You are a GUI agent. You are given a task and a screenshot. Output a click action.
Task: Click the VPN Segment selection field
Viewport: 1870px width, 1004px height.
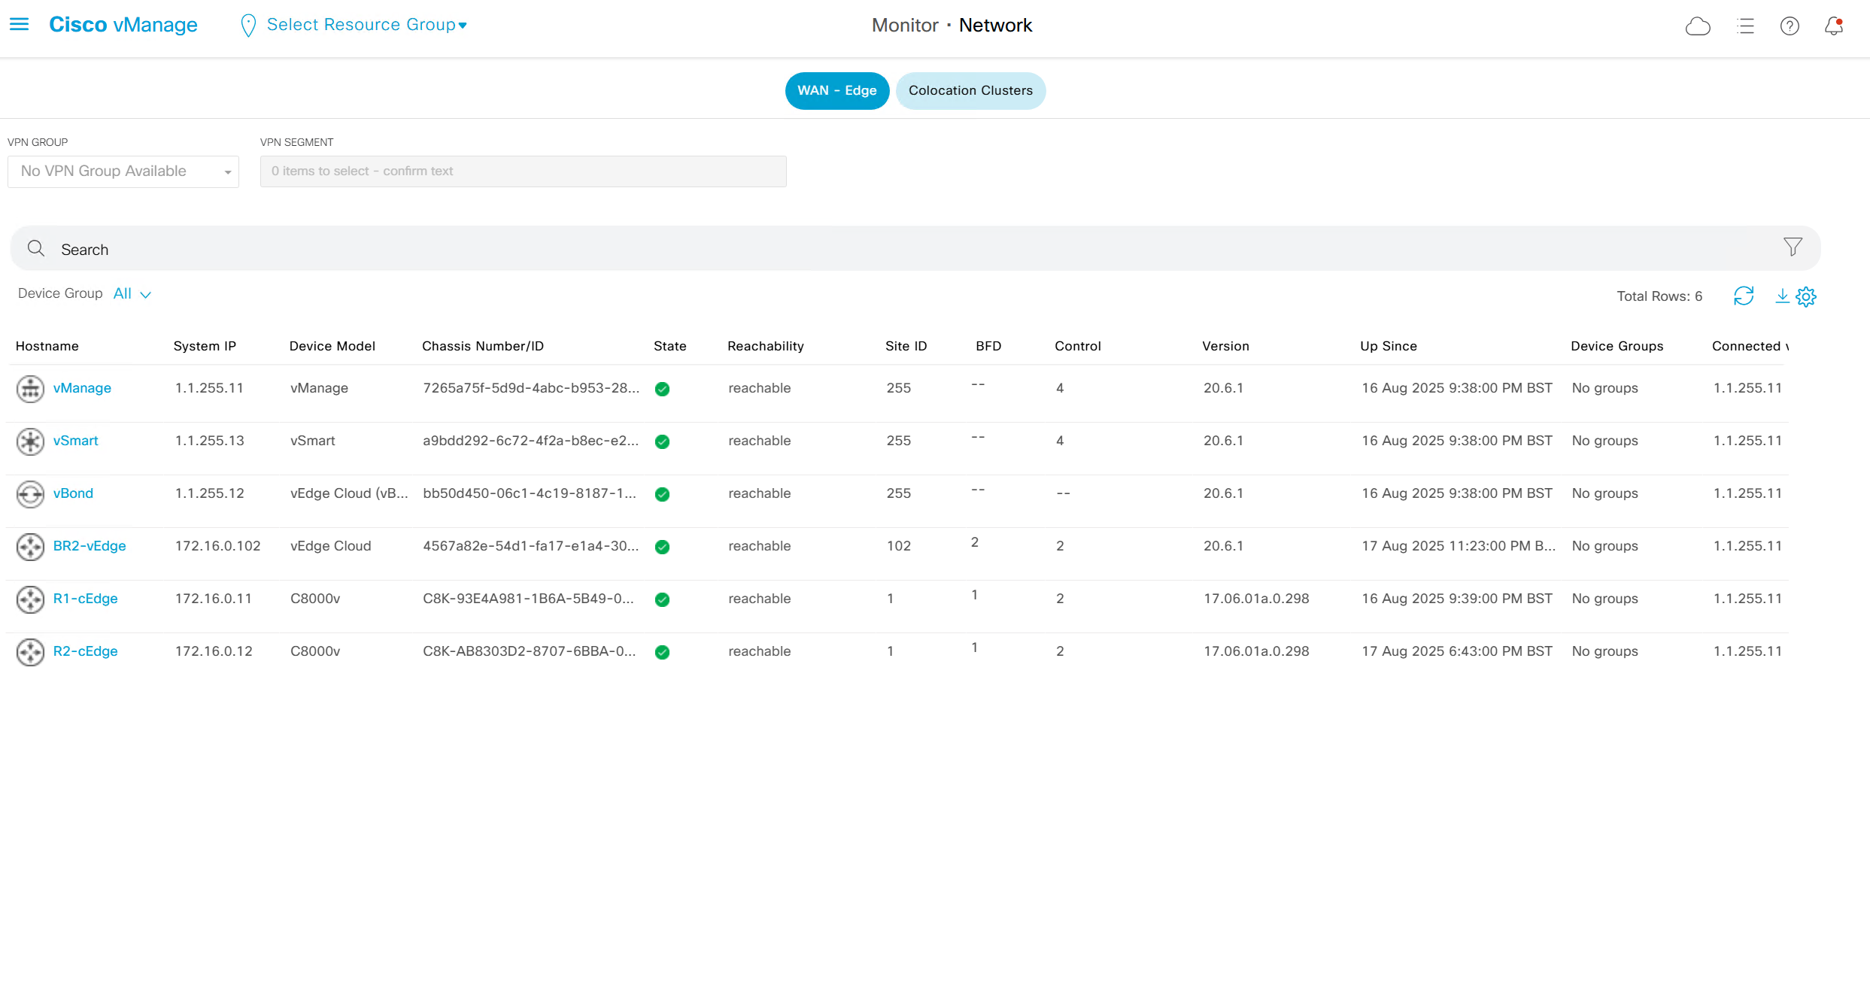click(523, 171)
